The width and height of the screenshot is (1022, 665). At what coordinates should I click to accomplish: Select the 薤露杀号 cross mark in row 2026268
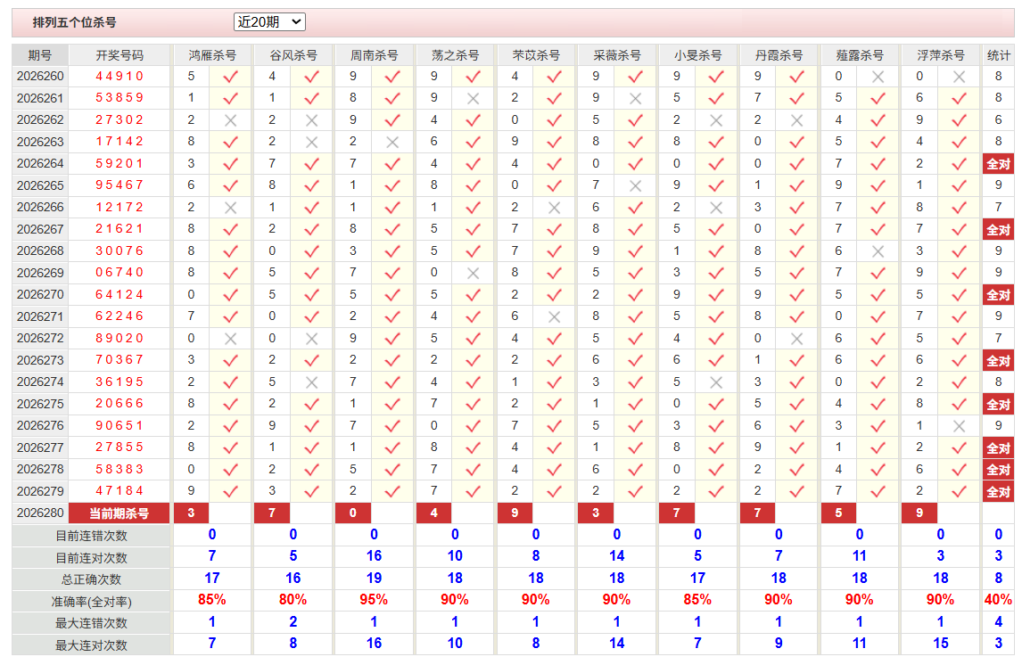tap(878, 251)
